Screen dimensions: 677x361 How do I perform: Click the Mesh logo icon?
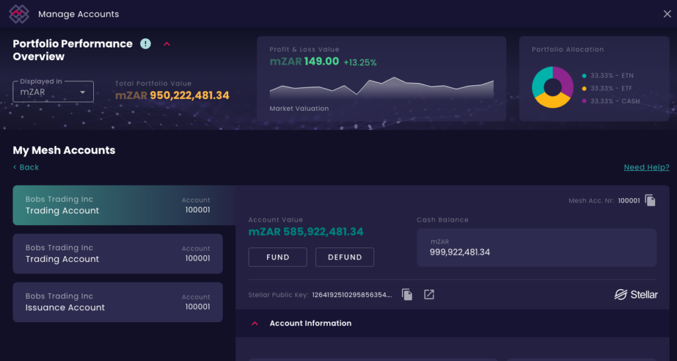pos(19,14)
